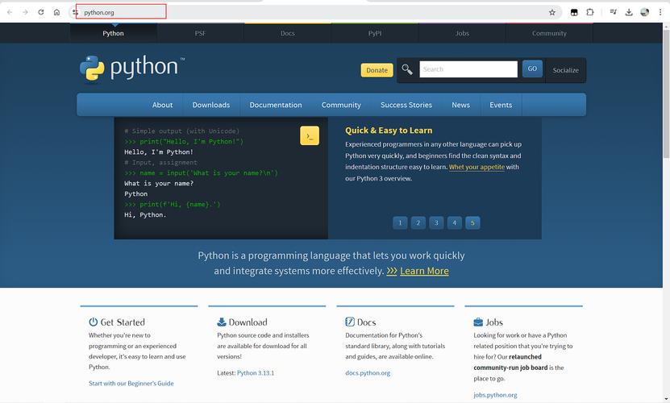The width and height of the screenshot is (670, 403).
Task: Click the yellow Donate button
Action: pos(377,70)
